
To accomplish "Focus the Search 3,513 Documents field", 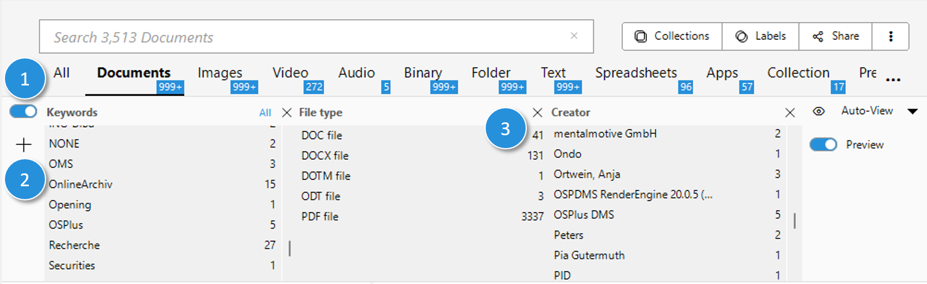I will click(316, 37).
